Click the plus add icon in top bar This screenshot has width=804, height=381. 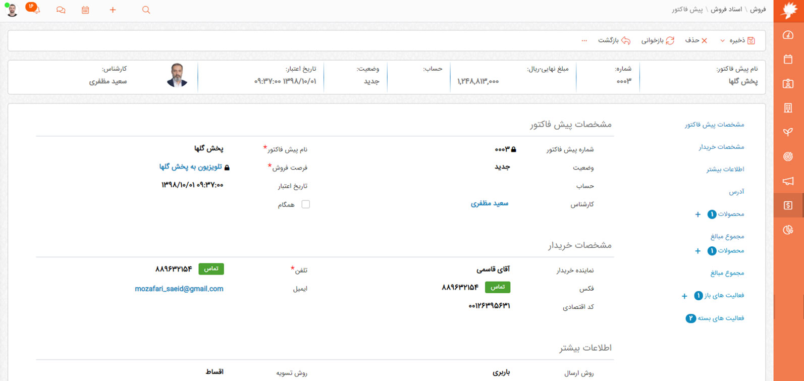pos(113,10)
